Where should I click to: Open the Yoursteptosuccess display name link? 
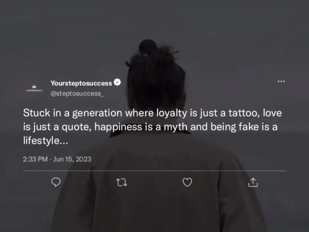(81, 83)
